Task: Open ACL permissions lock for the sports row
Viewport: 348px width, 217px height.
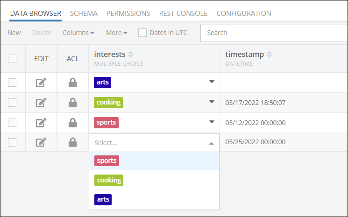Action: coord(72,123)
